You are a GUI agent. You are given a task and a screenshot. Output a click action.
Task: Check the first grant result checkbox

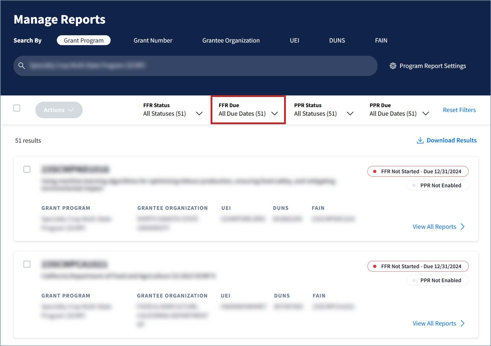click(x=27, y=169)
